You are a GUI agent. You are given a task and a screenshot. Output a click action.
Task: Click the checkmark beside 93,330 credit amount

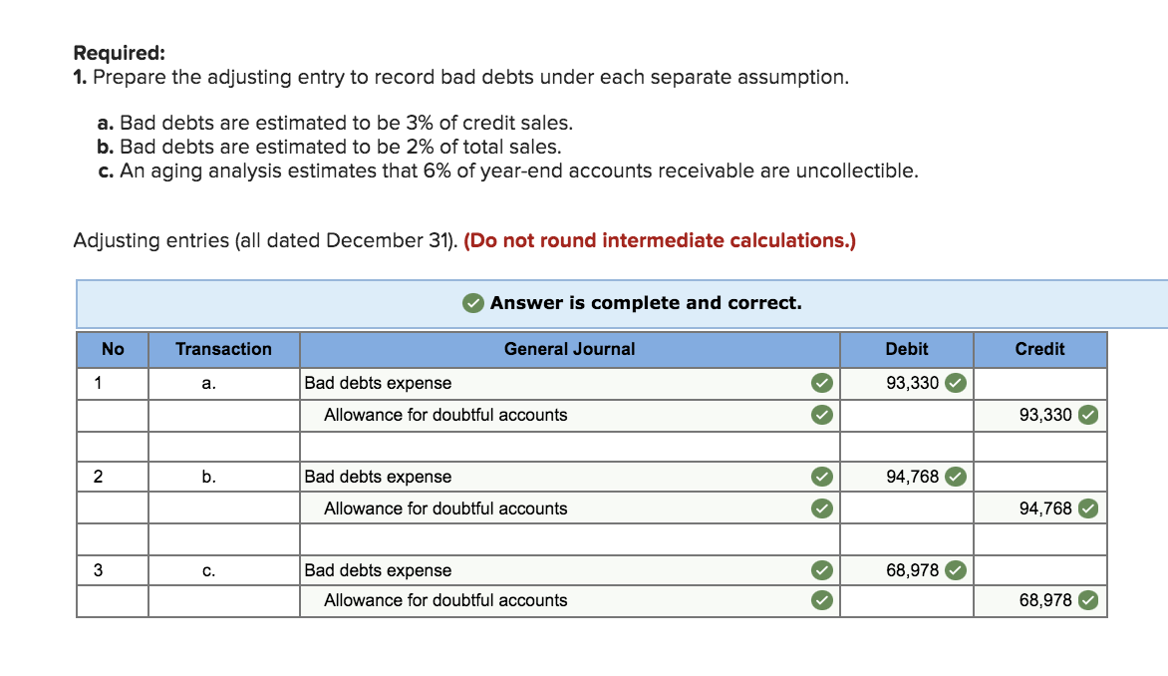[x=1087, y=415]
